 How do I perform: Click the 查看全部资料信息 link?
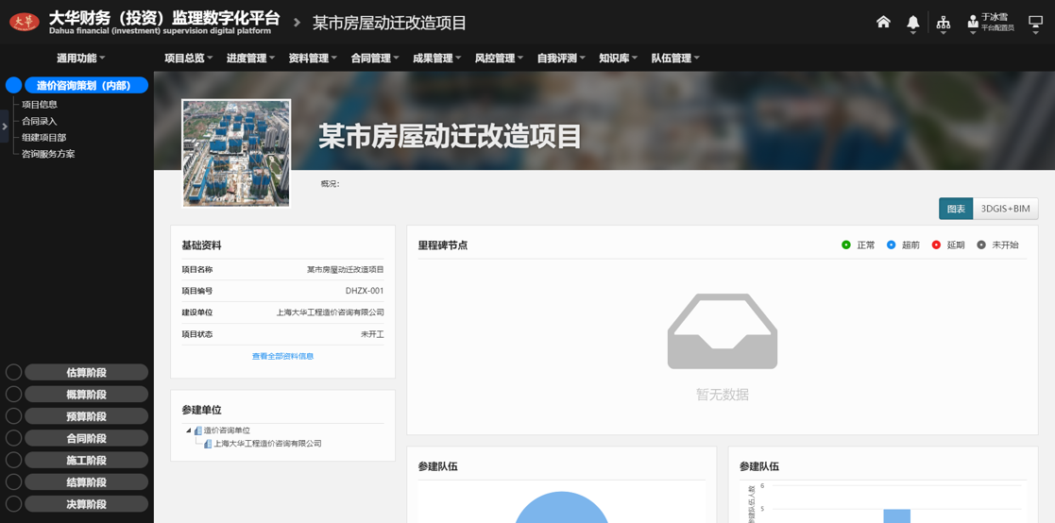coord(282,356)
